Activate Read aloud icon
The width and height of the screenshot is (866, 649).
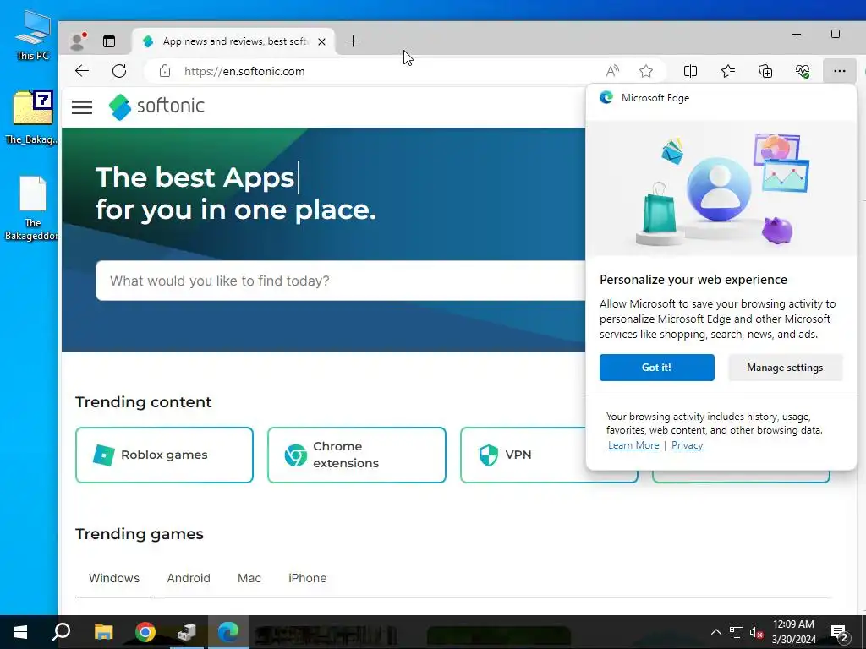tap(612, 71)
